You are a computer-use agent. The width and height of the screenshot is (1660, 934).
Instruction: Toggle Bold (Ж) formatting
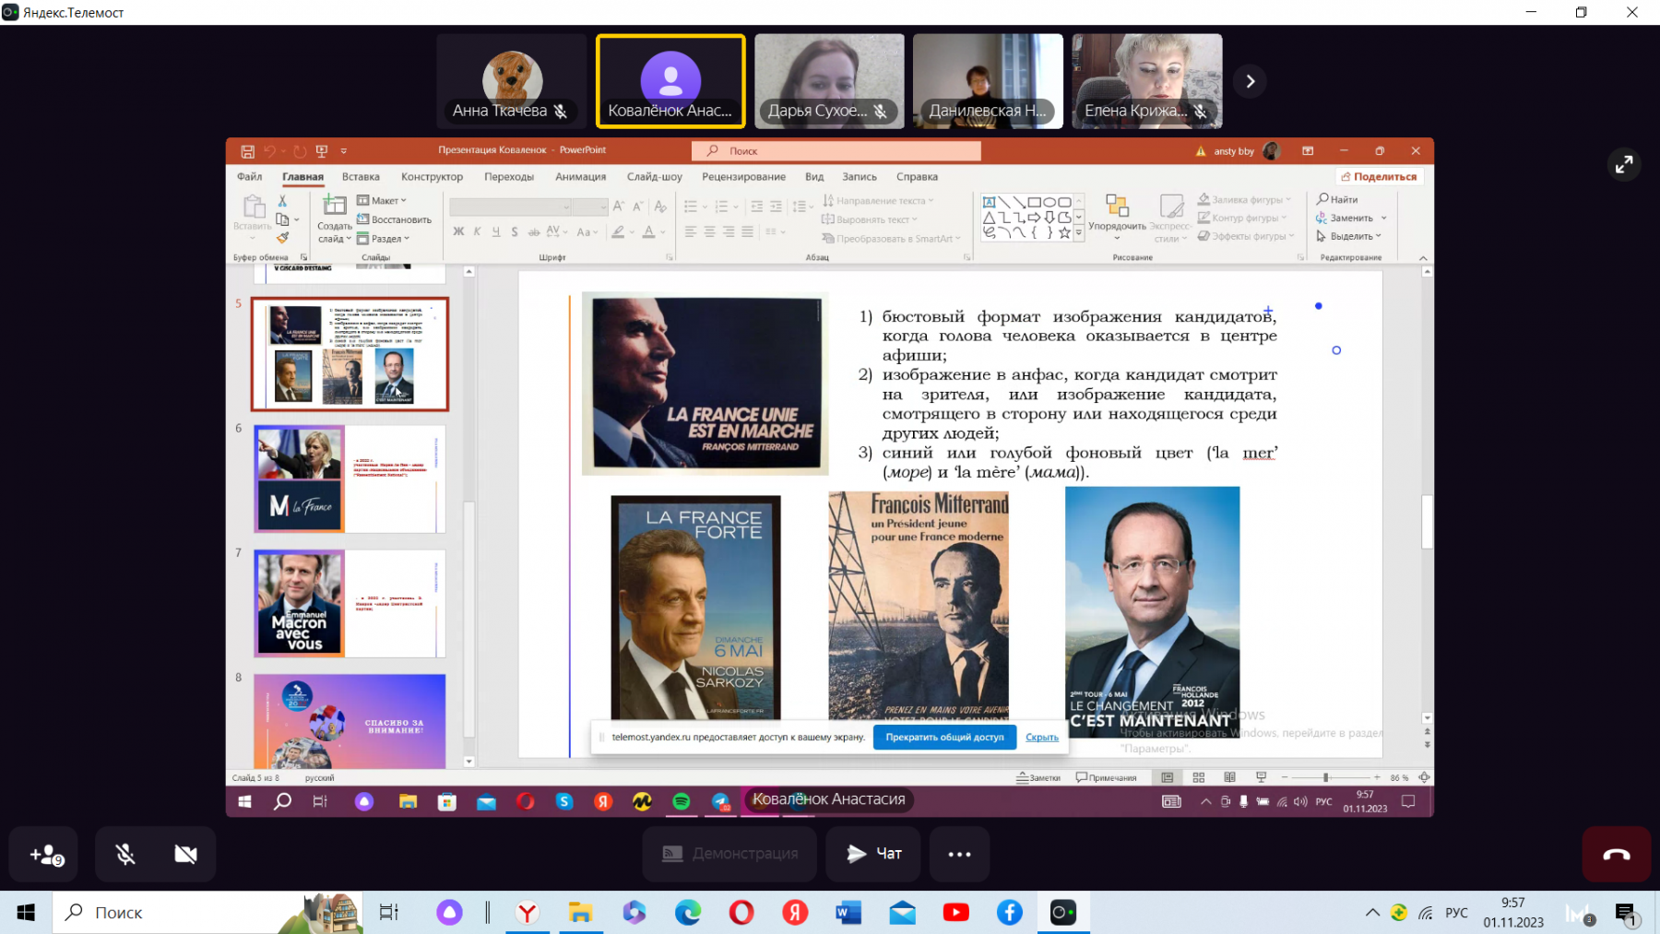(x=458, y=232)
